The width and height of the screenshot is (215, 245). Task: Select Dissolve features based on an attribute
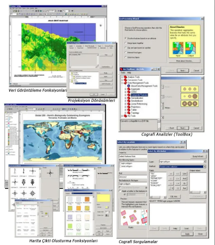(x=126, y=38)
